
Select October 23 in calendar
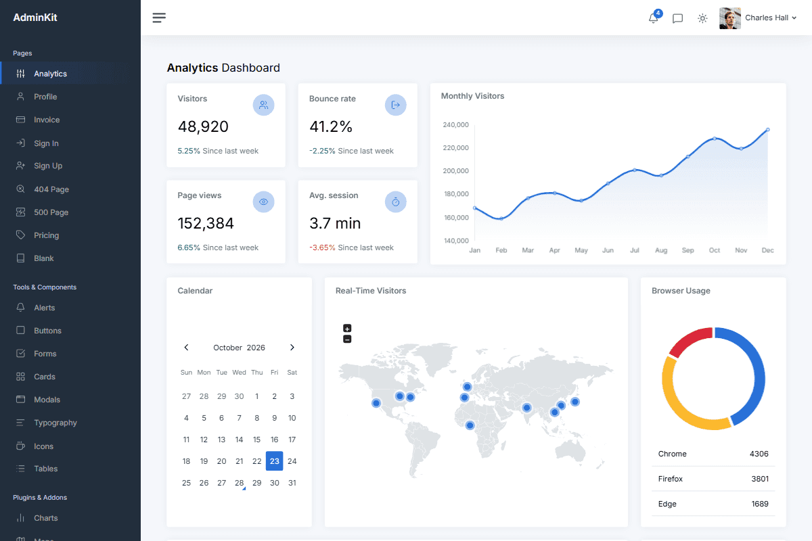click(x=275, y=461)
